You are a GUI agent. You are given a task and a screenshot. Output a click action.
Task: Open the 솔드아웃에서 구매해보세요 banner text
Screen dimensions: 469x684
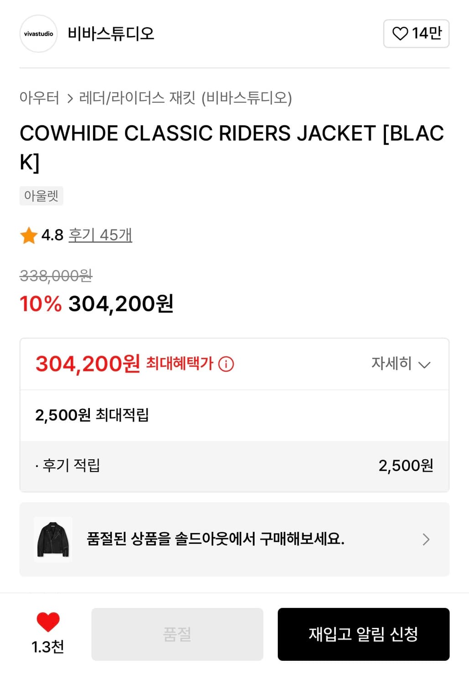tap(215, 539)
